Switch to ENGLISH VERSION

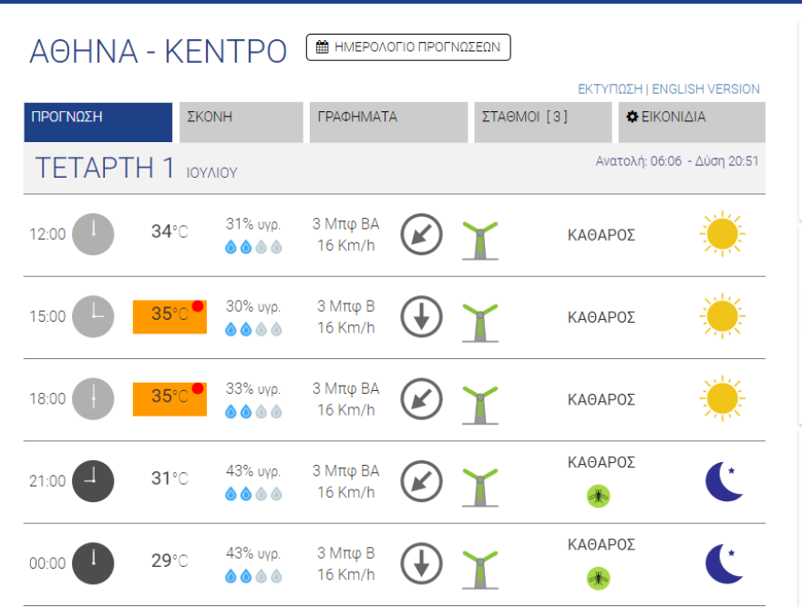(x=705, y=89)
